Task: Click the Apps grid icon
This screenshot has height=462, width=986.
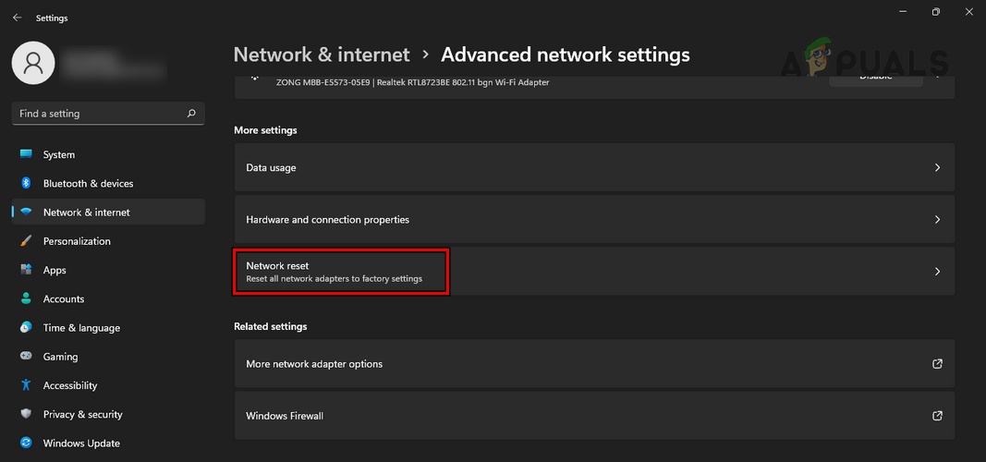Action: click(26, 270)
